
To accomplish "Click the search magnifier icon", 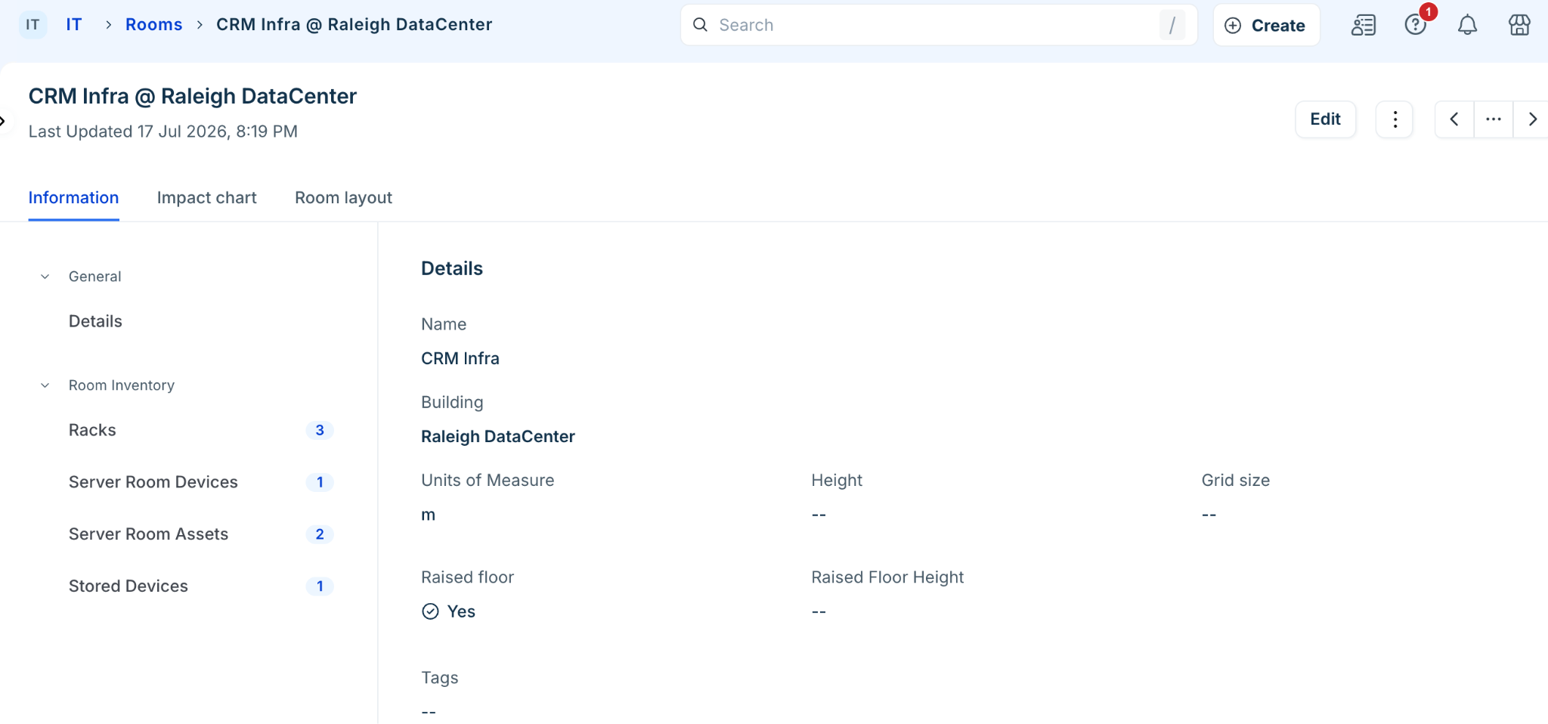I will tap(701, 25).
